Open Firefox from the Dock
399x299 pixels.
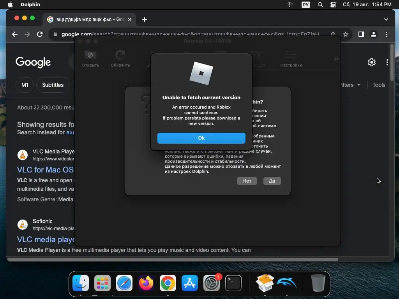(146, 283)
